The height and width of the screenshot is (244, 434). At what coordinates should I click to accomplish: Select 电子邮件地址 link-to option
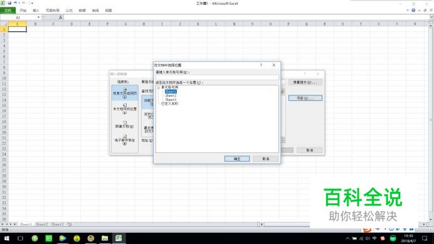click(x=125, y=140)
